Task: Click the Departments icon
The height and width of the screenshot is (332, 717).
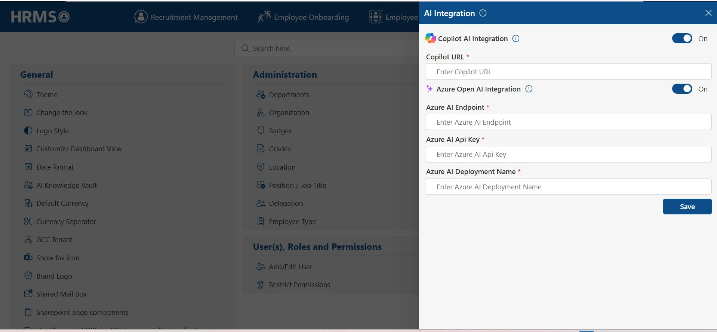Action: (261, 94)
